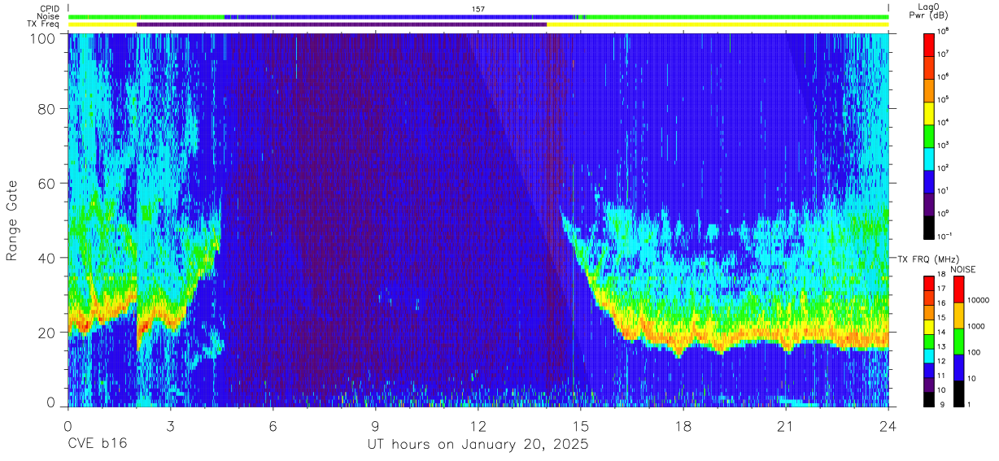Image resolution: width=999 pixels, height=461 pixels.
Task: Click the x-axis tick label 24
Action: coord(888,425)
